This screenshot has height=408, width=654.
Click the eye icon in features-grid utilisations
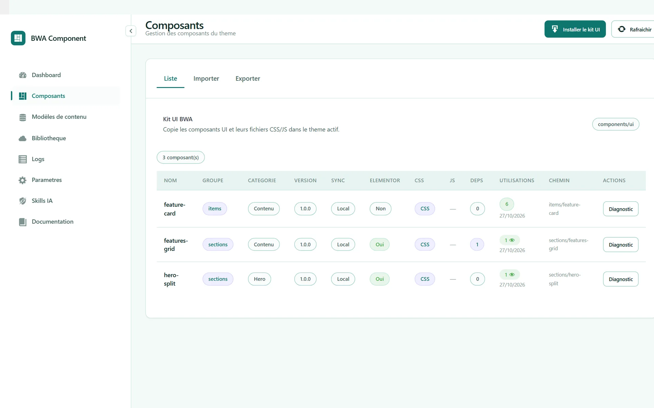pos(512,240)
